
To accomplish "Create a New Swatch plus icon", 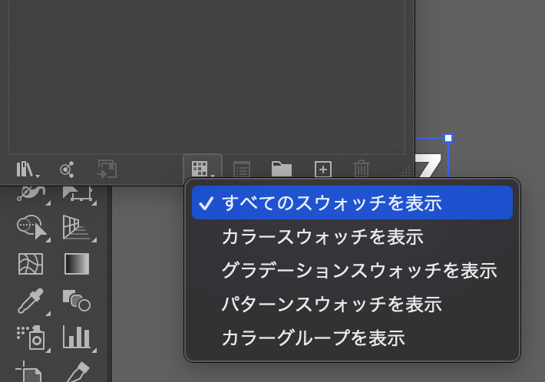I will point(323,170).
